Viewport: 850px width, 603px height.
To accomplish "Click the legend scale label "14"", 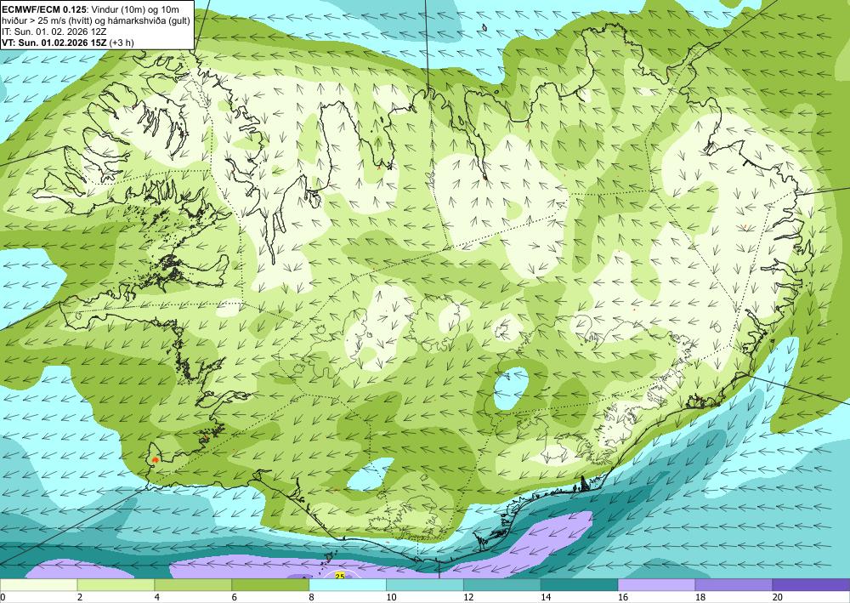I will tap(546, 598).
